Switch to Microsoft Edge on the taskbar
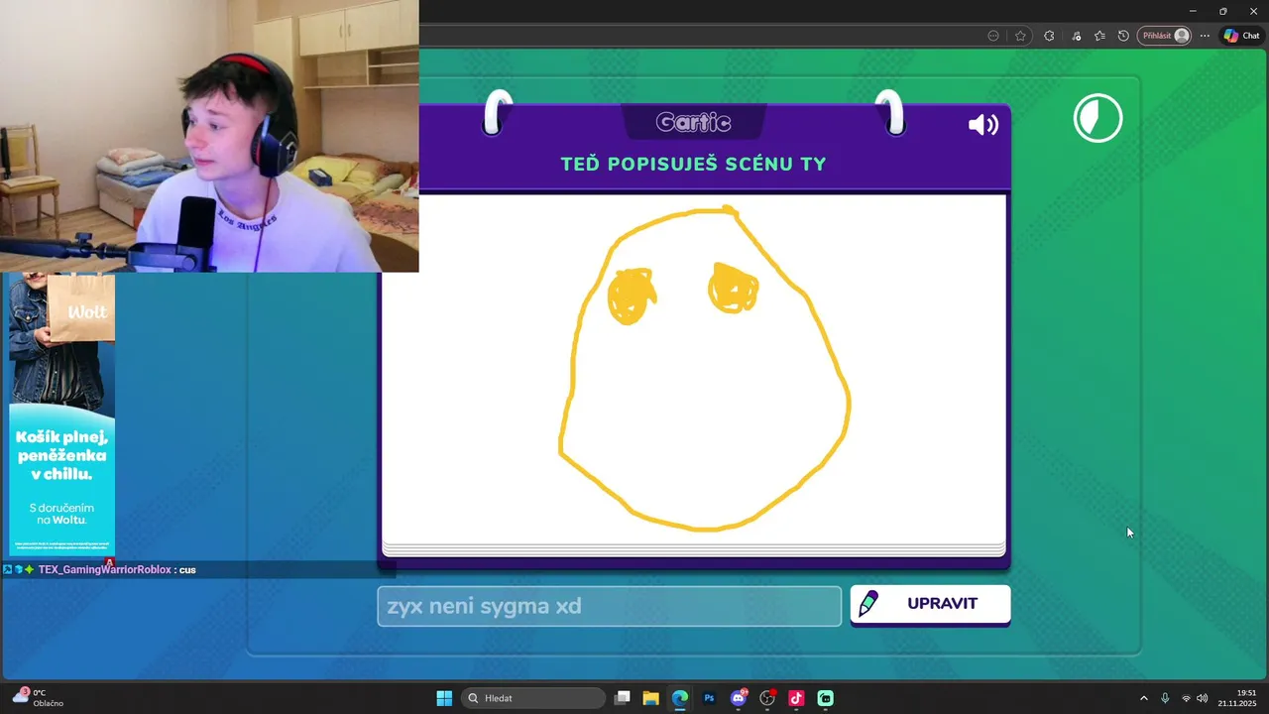This screenshot has width=1269, height=714. pos(680,698)
